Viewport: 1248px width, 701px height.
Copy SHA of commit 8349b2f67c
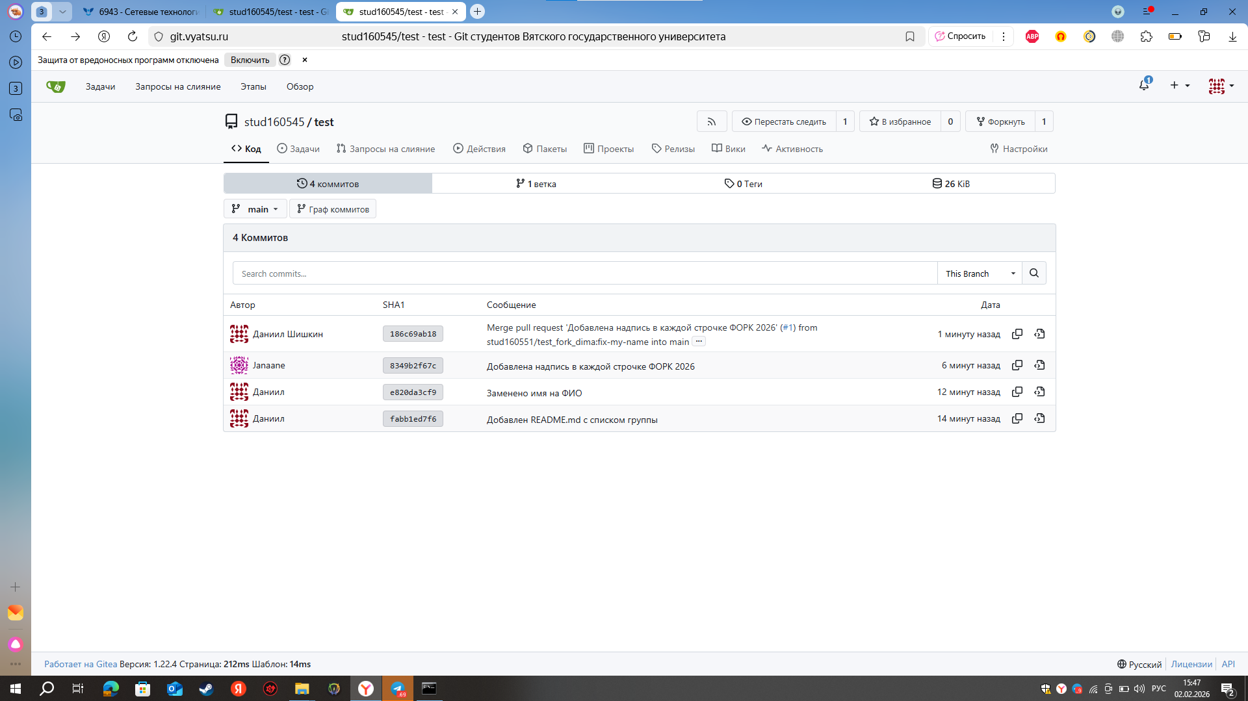1017,365
